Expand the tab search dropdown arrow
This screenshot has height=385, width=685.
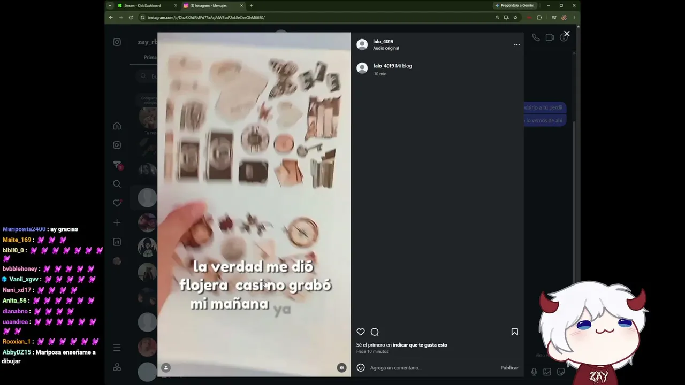point(110,6)
